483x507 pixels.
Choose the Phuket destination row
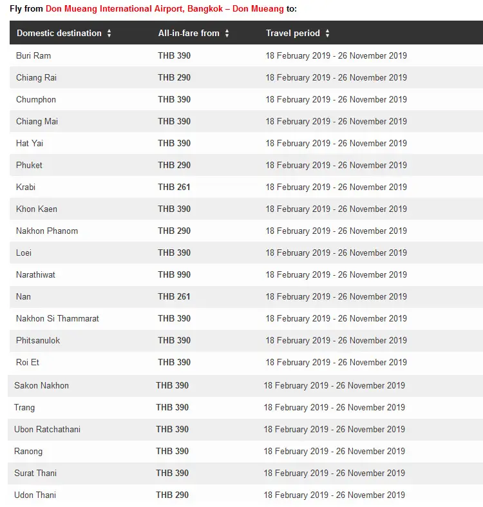(x=247, y=165)
